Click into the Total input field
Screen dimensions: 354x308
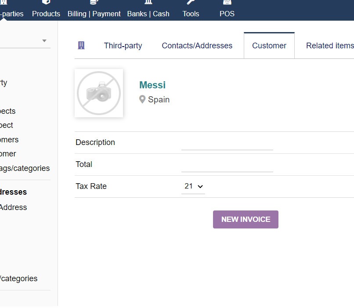pos(227,165)
